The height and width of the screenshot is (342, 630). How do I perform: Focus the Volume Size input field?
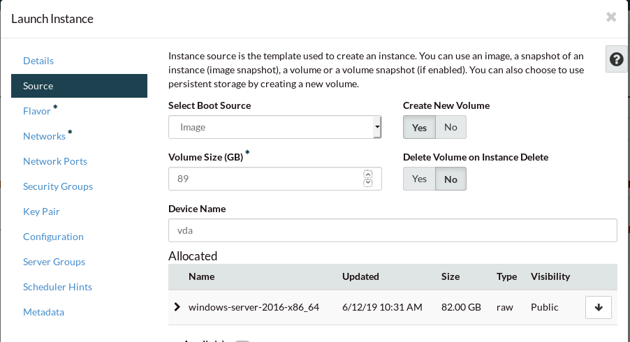[265, 179]
